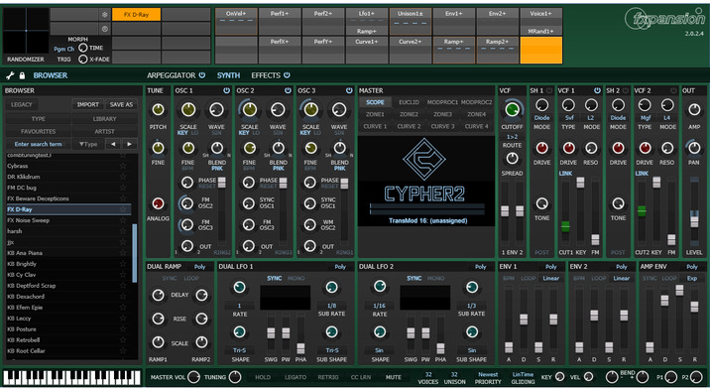
Task: Open ENV 1 Linear curve dropdown
Action: point(551,279)
